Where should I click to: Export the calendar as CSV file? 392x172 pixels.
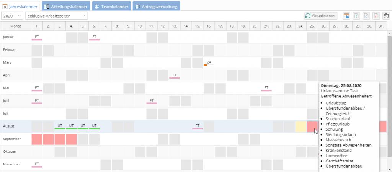pos(366,16)
